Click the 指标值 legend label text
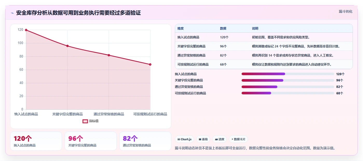Image resolution: width=363 pixels, height=161 pixels. [94, 121]
